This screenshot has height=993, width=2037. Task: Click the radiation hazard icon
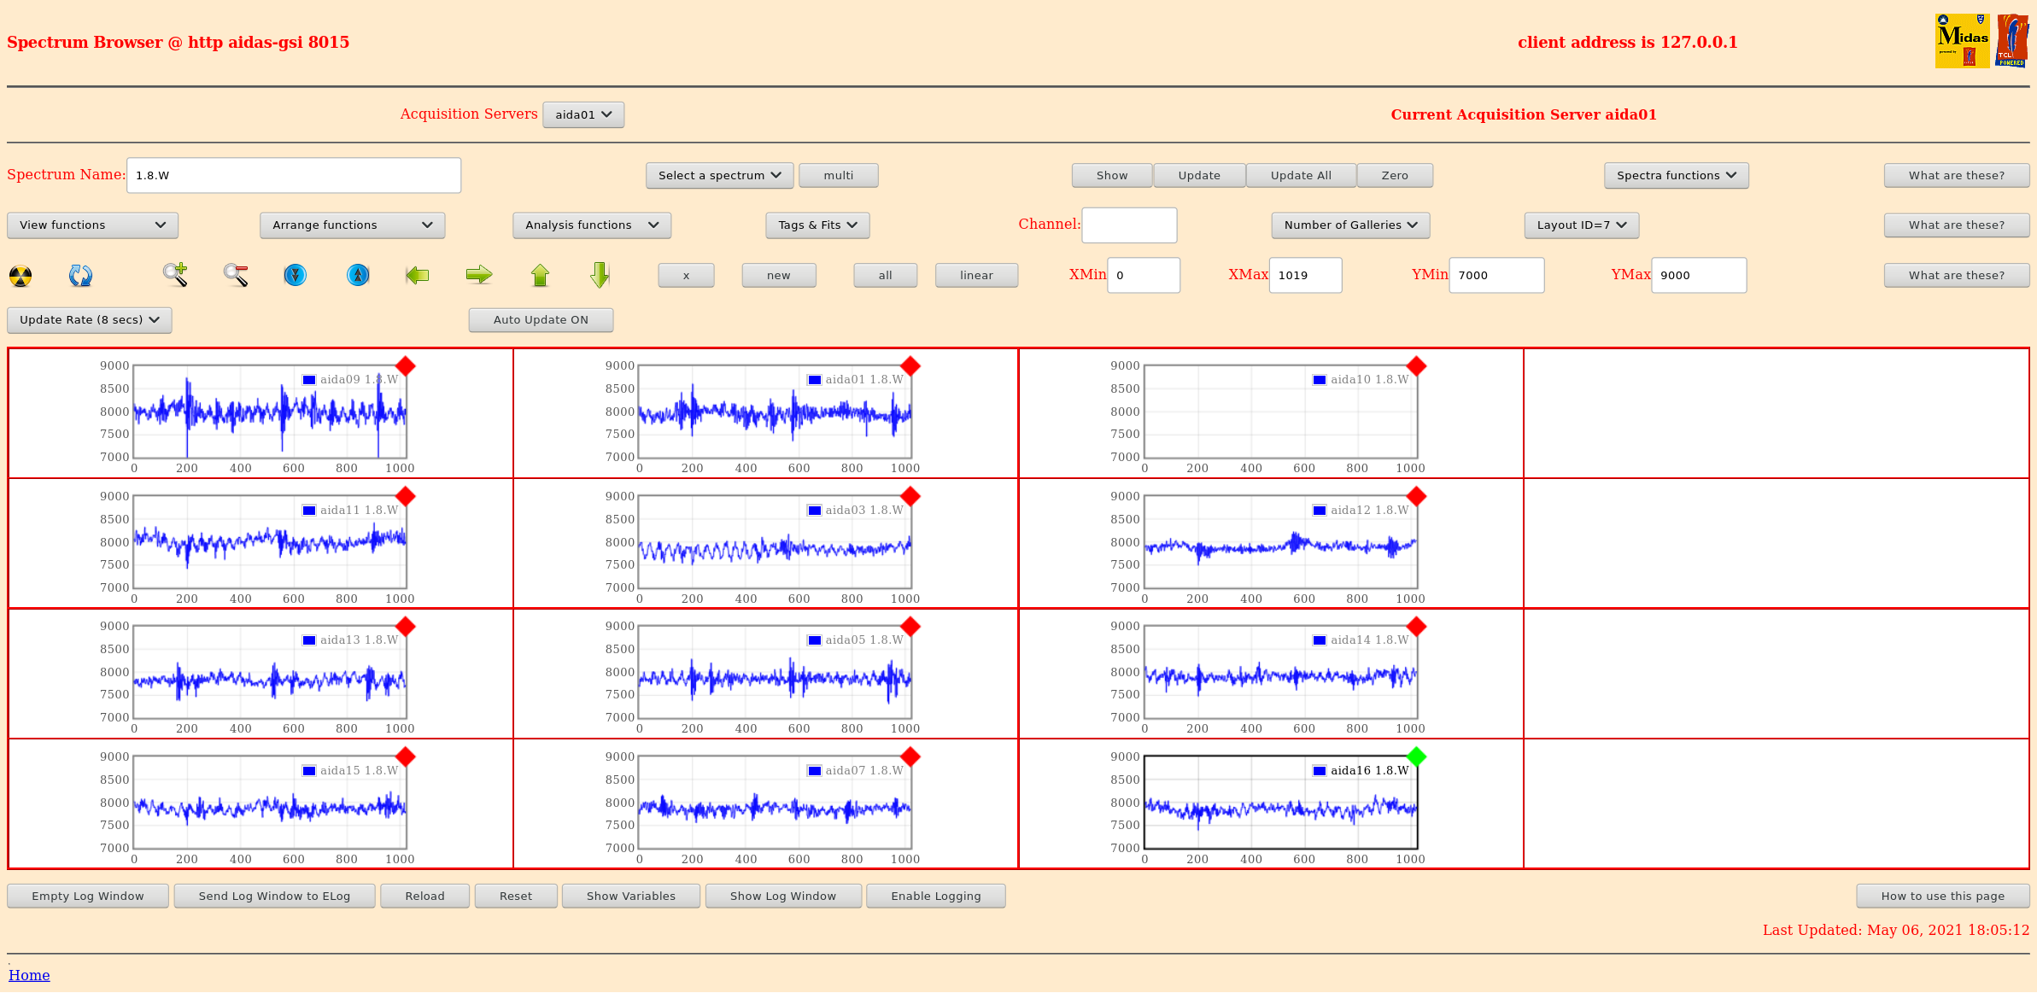(x=20, y=276)
